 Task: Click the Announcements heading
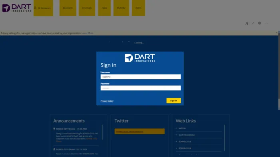tap(69, 121)
